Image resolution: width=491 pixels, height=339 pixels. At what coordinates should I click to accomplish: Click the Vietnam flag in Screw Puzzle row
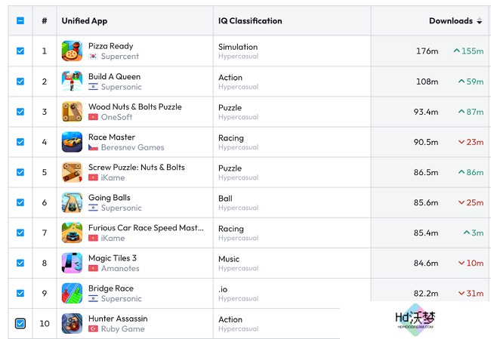point(93,177)
